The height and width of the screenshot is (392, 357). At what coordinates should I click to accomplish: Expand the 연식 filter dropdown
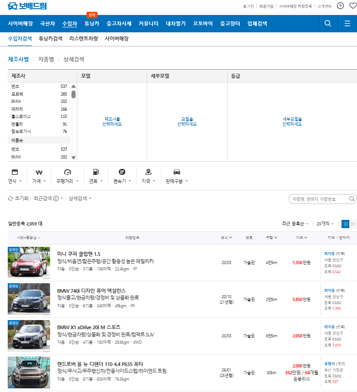(x=15, y=181)
